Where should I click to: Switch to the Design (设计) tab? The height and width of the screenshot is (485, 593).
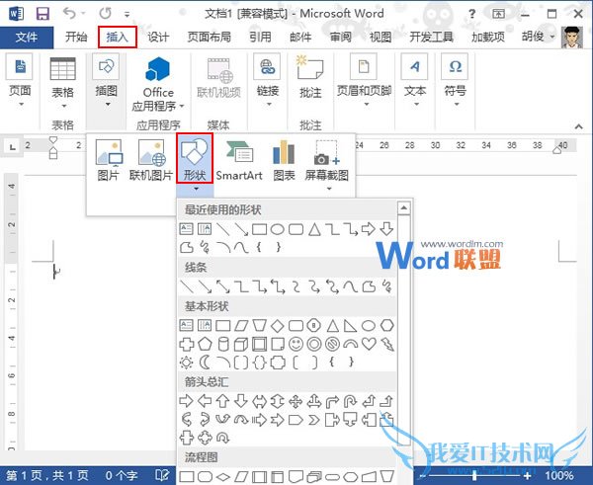pyautogui.click(x=158, y=38)
